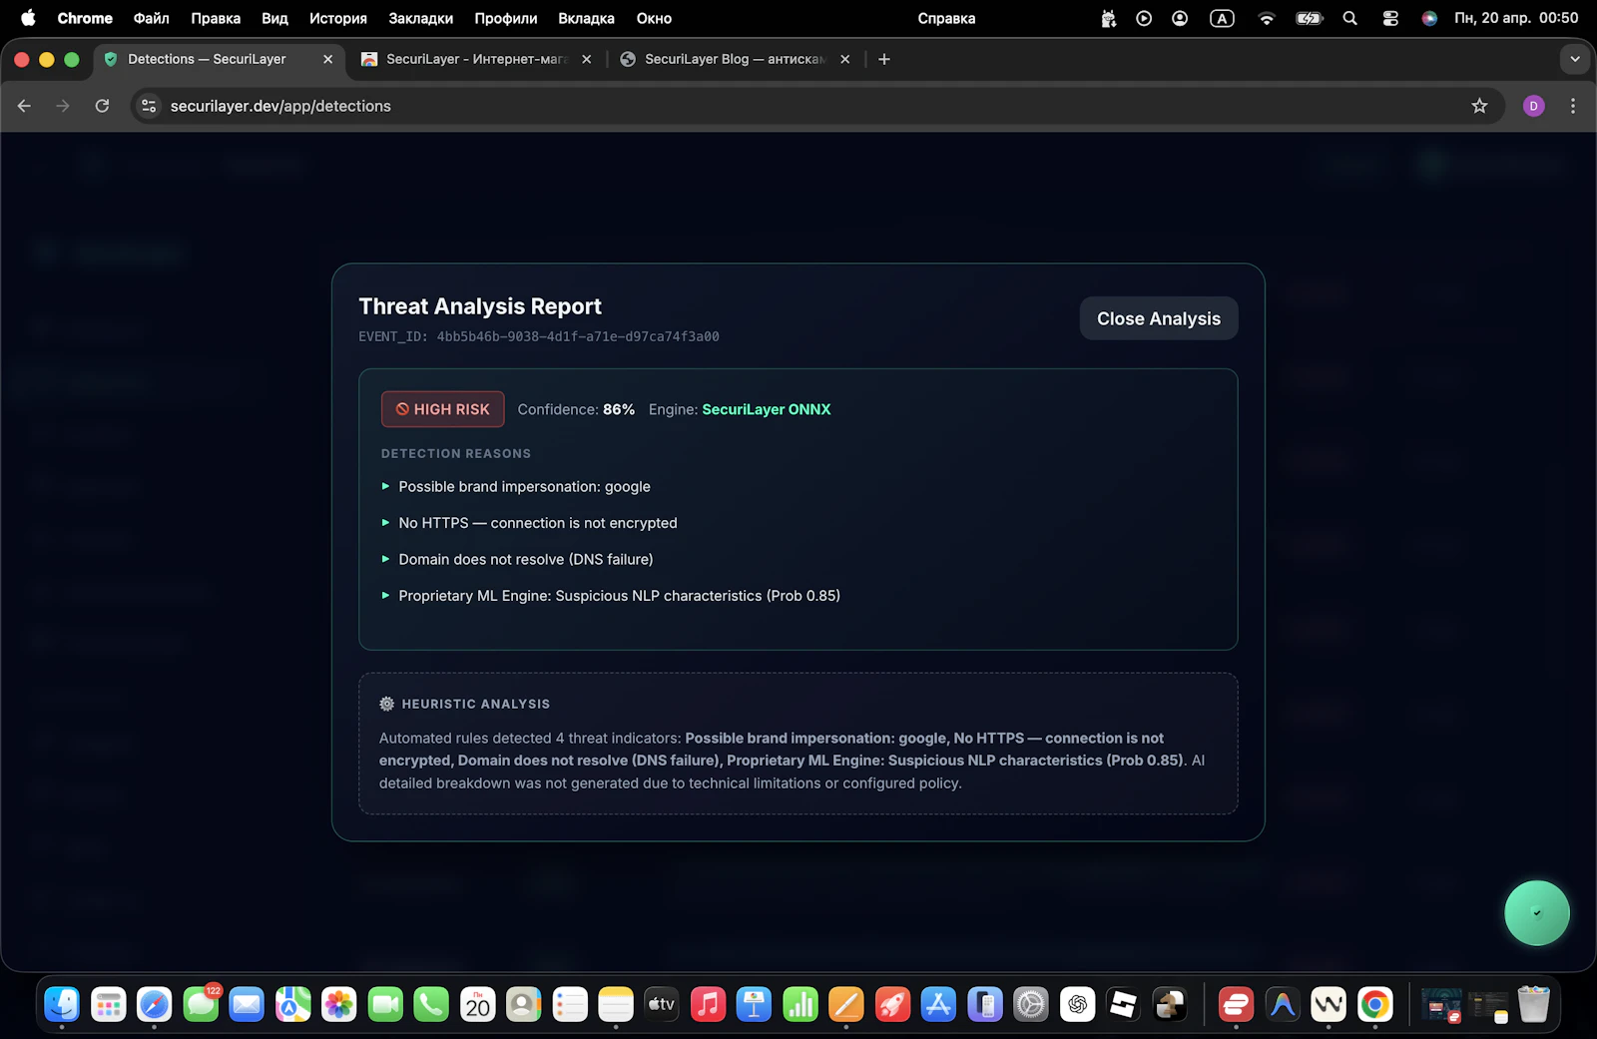
Task: Click the site information icon in the address bar
Action: point(148,105)
